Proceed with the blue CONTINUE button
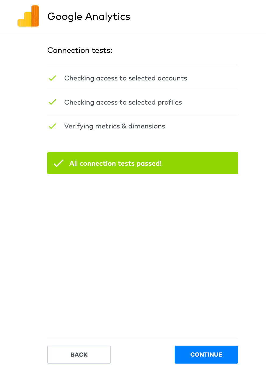 206,354
